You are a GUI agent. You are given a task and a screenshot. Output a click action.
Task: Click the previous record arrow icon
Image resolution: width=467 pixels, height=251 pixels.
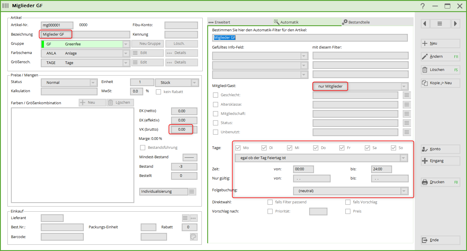click(425, 24)
